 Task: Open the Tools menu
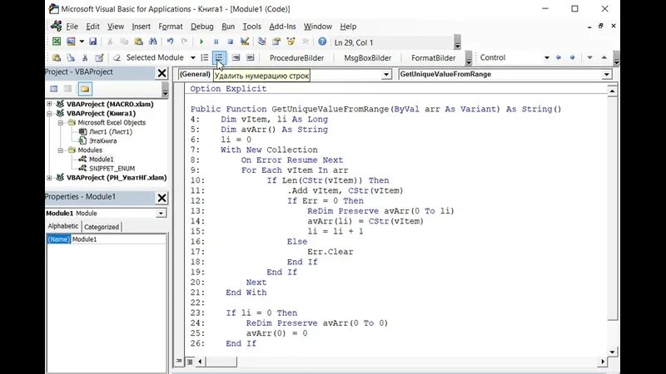point(251,27)
